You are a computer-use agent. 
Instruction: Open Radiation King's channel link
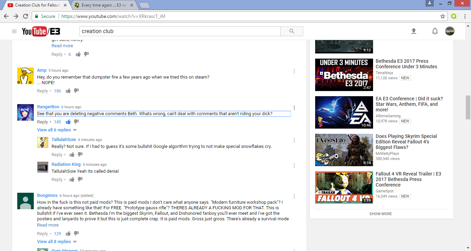coord(66,164)
